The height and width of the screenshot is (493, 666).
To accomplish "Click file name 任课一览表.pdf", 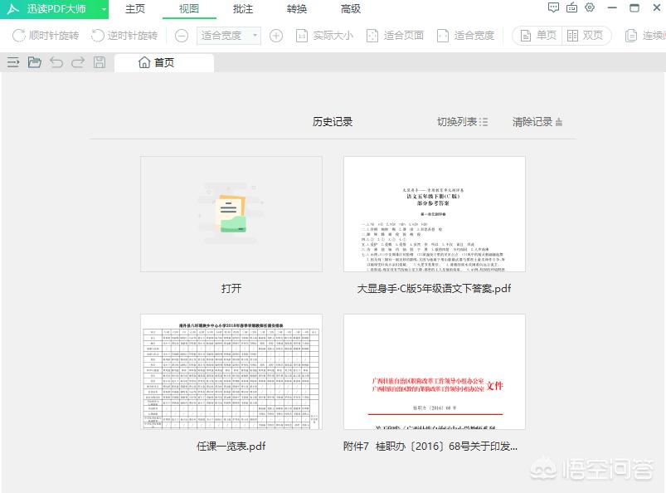I will (231, 447).
